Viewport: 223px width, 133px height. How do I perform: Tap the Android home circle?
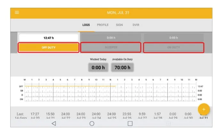[x=92, y=123]
